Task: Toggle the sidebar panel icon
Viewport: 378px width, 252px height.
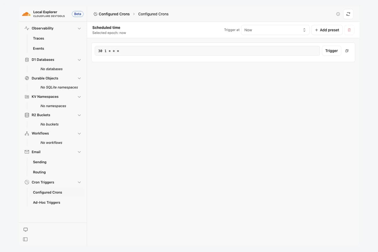Action: (26, 239)
